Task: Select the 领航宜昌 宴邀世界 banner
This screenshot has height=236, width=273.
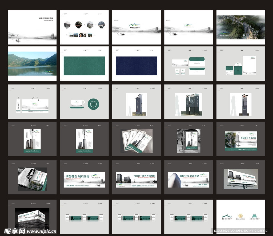Action: [188, 180]
